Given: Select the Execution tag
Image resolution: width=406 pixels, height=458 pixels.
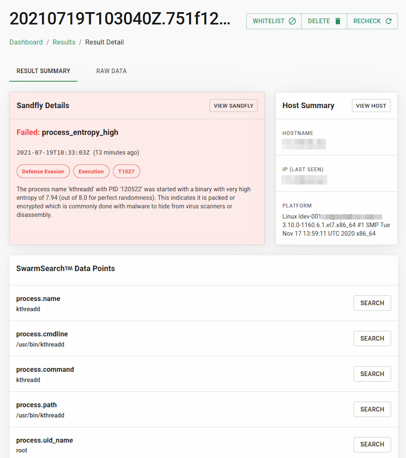Looking at the screenshot, I should [91, 171].
